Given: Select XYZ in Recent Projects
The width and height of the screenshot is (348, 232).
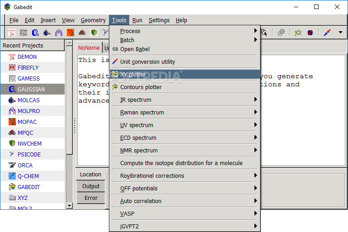Looking at the screenshot, I should [x=33, y=198].
